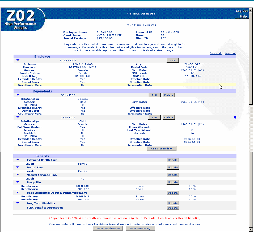The height and width of the screenshot is (232, 254).
Task: Update the Group Life beneficiaries
Action: (x=173, y=182)
